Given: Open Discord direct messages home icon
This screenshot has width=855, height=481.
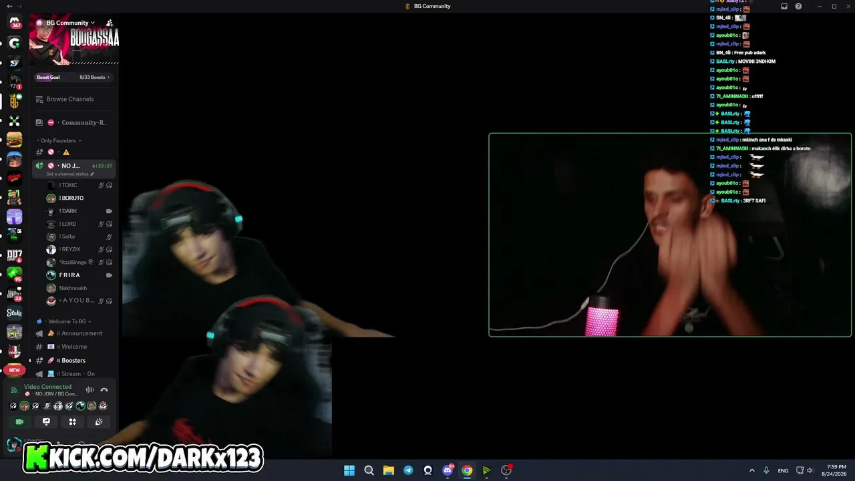Looking at the screenshot, I should coord(14,23).
